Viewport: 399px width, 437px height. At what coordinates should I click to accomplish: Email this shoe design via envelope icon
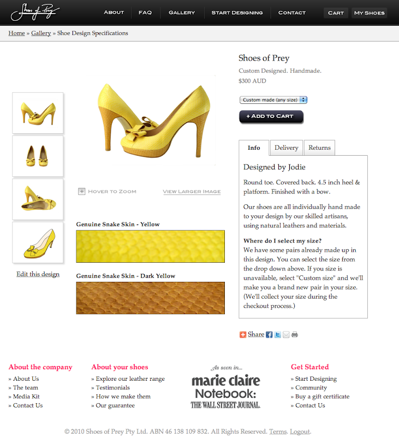(286, 335)
